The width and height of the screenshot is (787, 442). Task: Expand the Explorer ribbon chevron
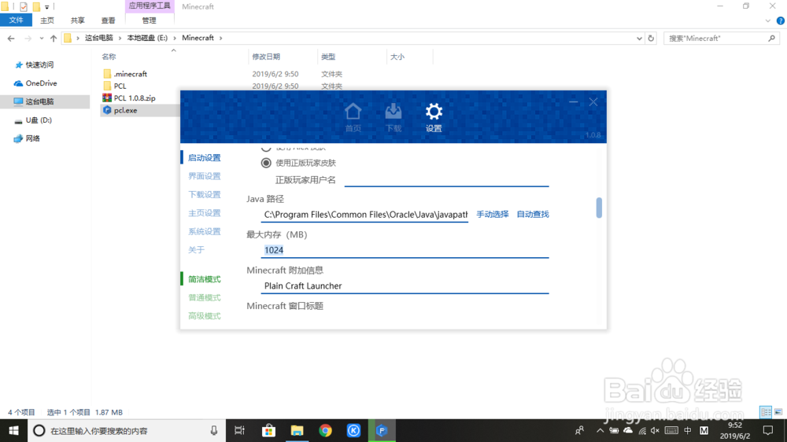pyautogui.click(x=768, y=20)
